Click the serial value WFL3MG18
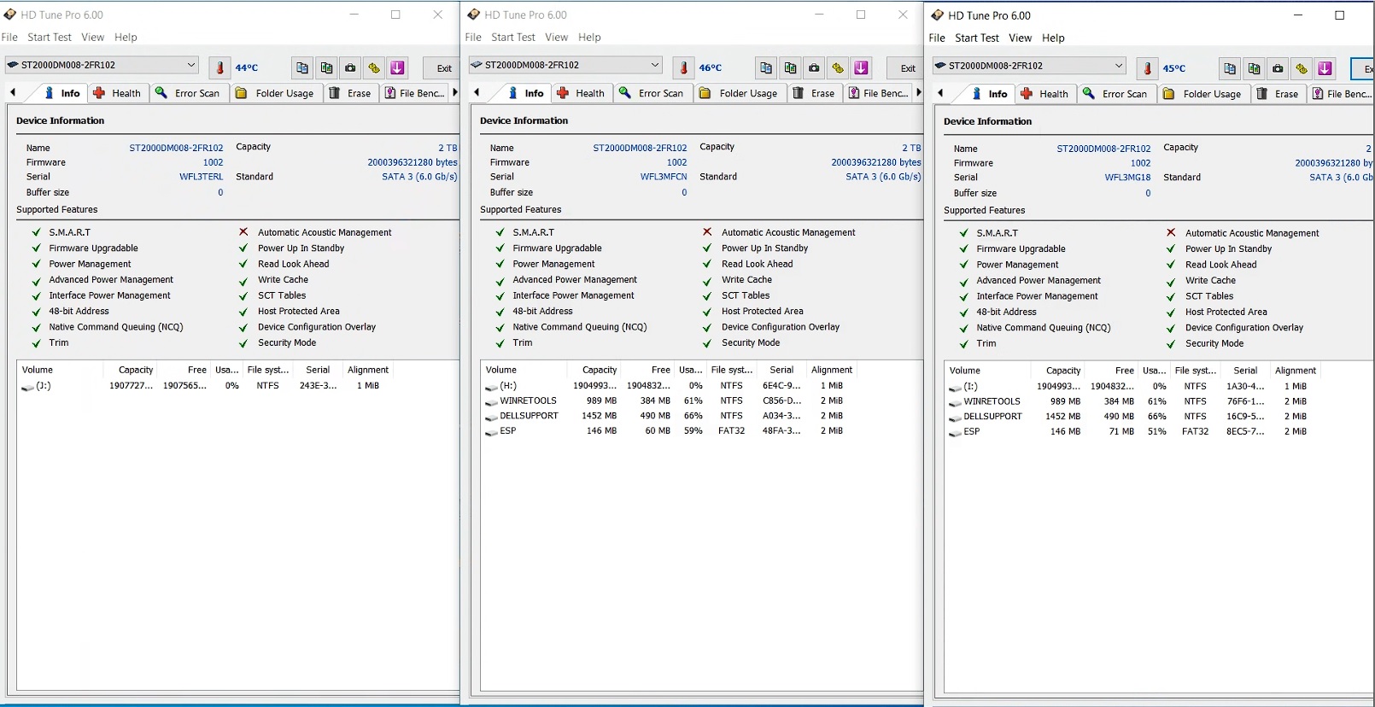1375x707 pixels. [x=1127, y=178]
